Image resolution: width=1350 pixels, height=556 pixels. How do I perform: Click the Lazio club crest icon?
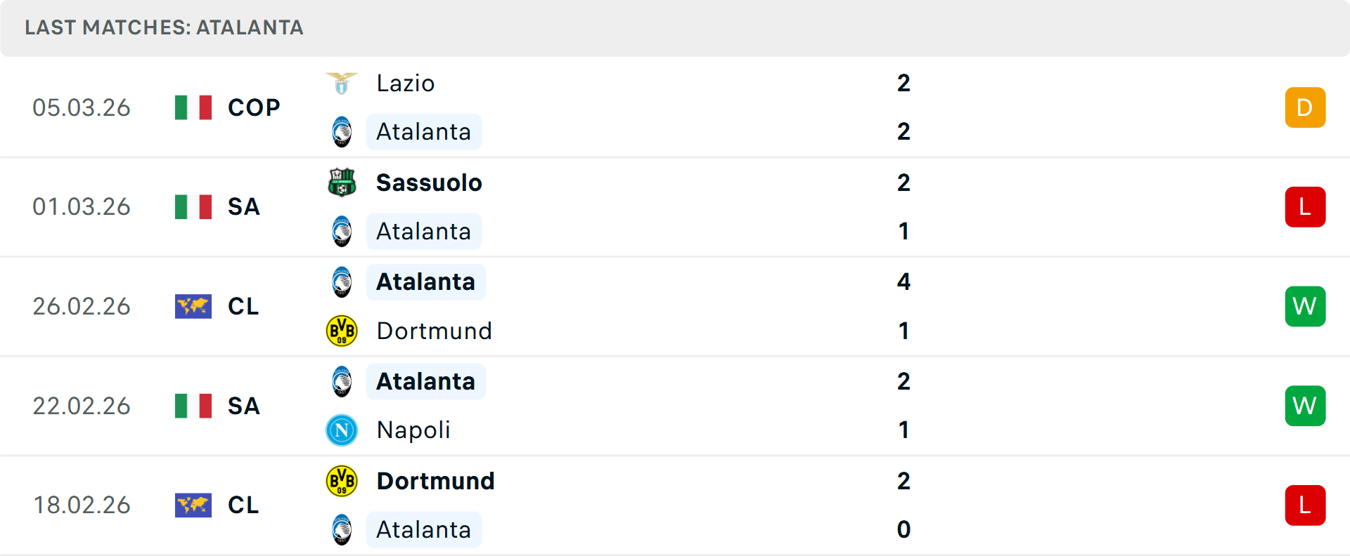[342, 84]
